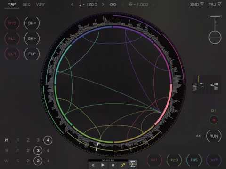Select circled M row slot 4

[x=48, y=140]
